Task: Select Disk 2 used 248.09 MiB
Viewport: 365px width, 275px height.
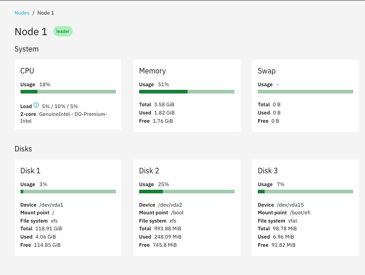Action: [168, 237]
